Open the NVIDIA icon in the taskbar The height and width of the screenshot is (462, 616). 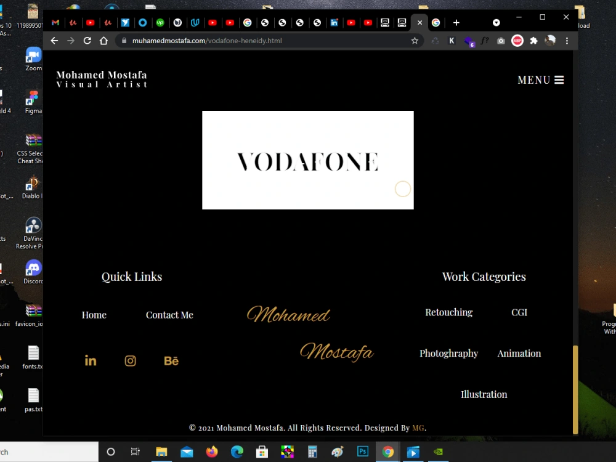coord(438,452)
